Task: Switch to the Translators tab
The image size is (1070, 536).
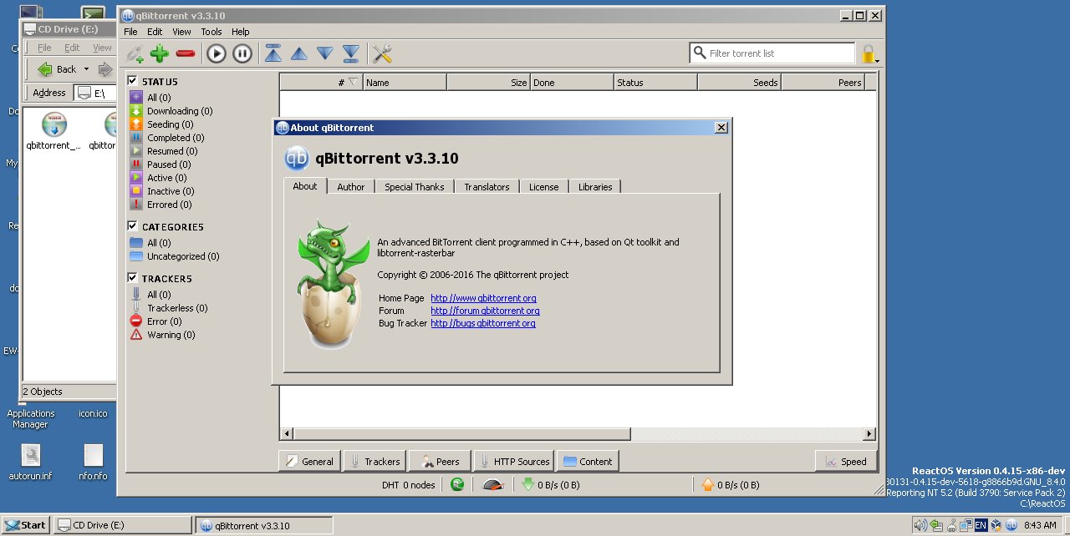Action: click(x=487, y=187)
